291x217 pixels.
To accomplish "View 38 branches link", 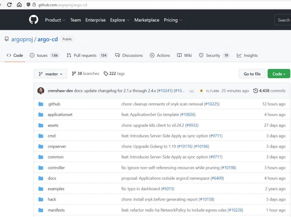I will pyautogui.click(x=86, y=74).
